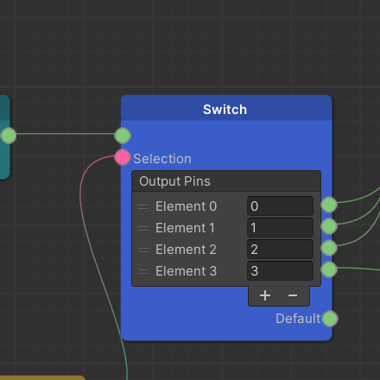Select the Element 0 row label
Image resolution: width=380 pixels, height=380 pixels.
coord(186,206)
